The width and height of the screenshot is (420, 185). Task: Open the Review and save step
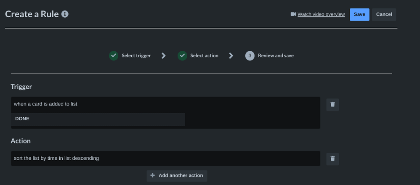[276, 55]
